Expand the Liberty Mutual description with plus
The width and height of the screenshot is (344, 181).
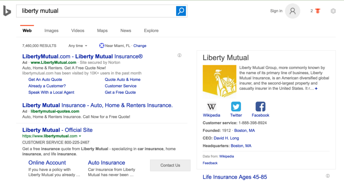pos(316,88)
